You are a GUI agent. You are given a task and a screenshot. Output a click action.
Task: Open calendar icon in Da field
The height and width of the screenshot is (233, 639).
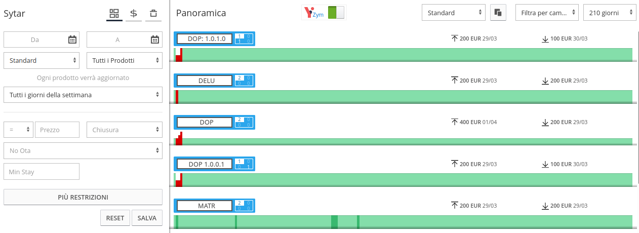(x=72, y=40)
